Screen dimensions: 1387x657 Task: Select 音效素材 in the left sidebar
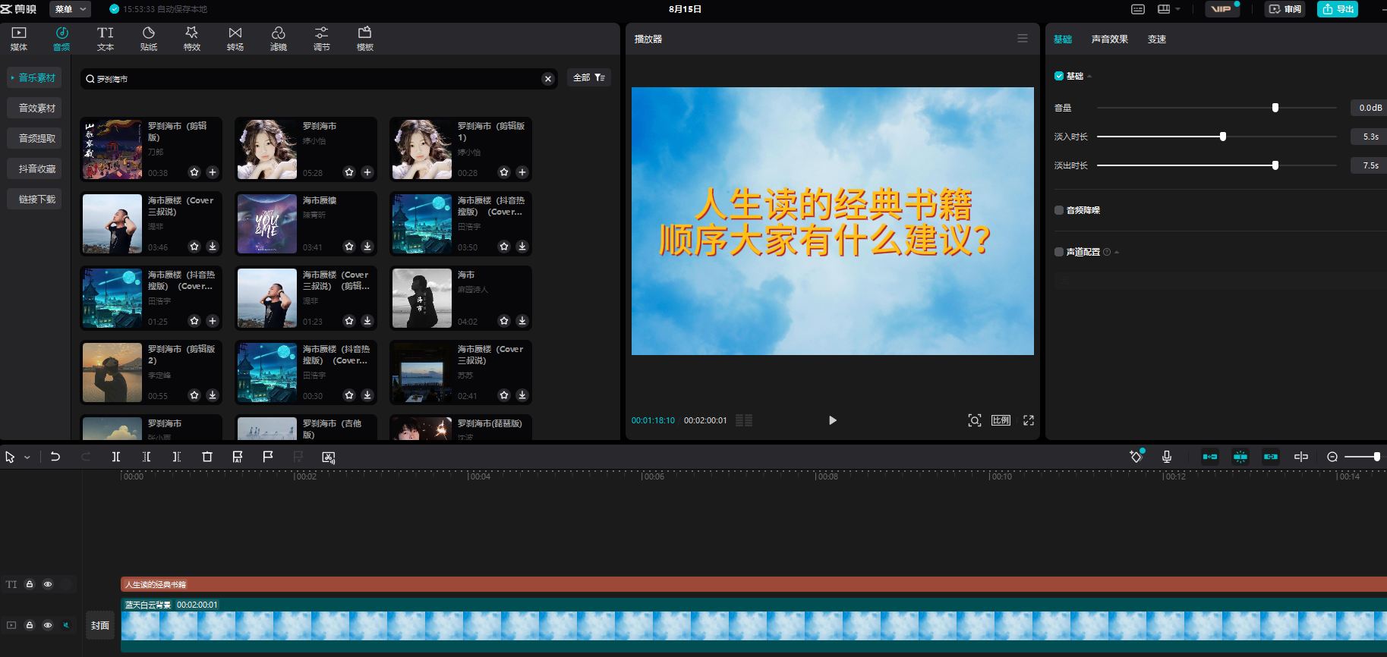click(36, 108)
